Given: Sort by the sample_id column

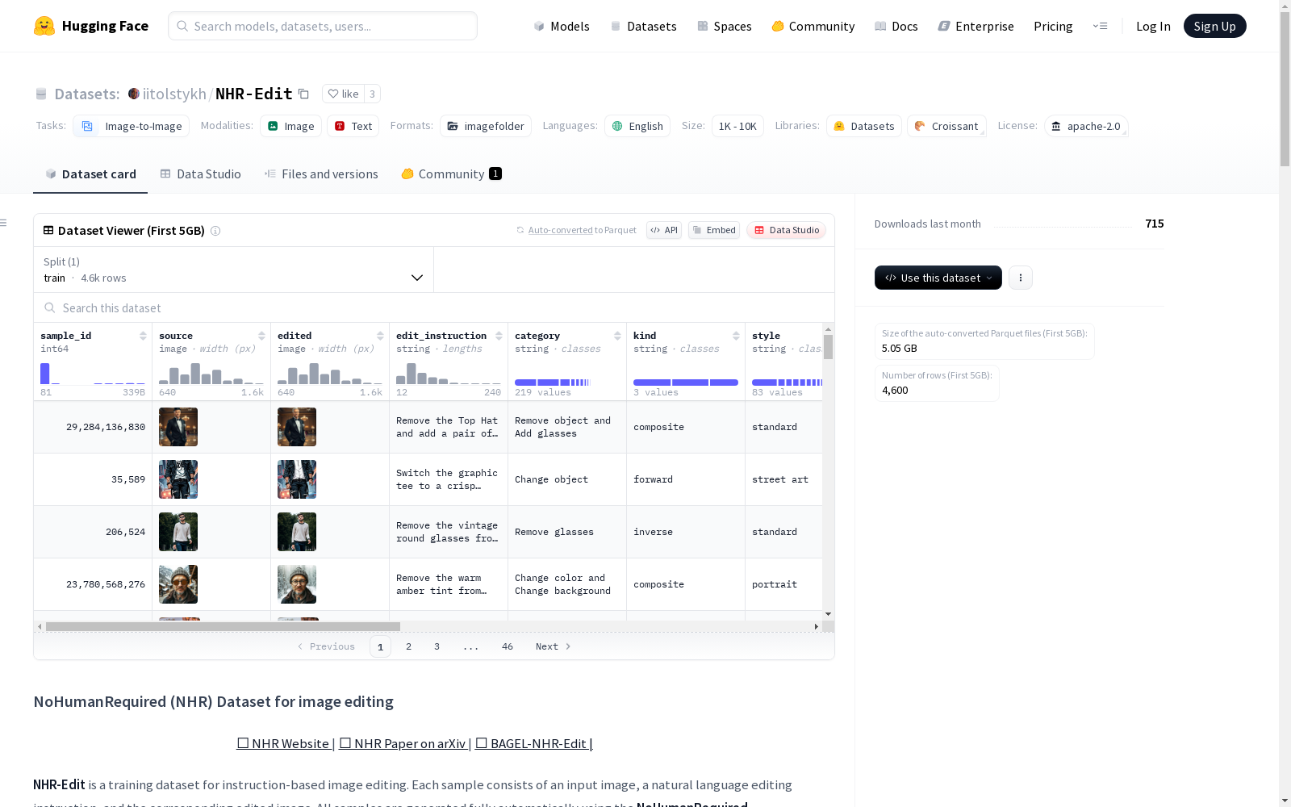Looking at the screenshot, I should point(143,336).
